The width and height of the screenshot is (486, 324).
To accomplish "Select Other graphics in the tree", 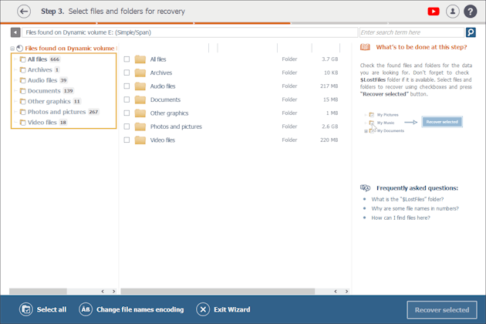I will [49, 101].
